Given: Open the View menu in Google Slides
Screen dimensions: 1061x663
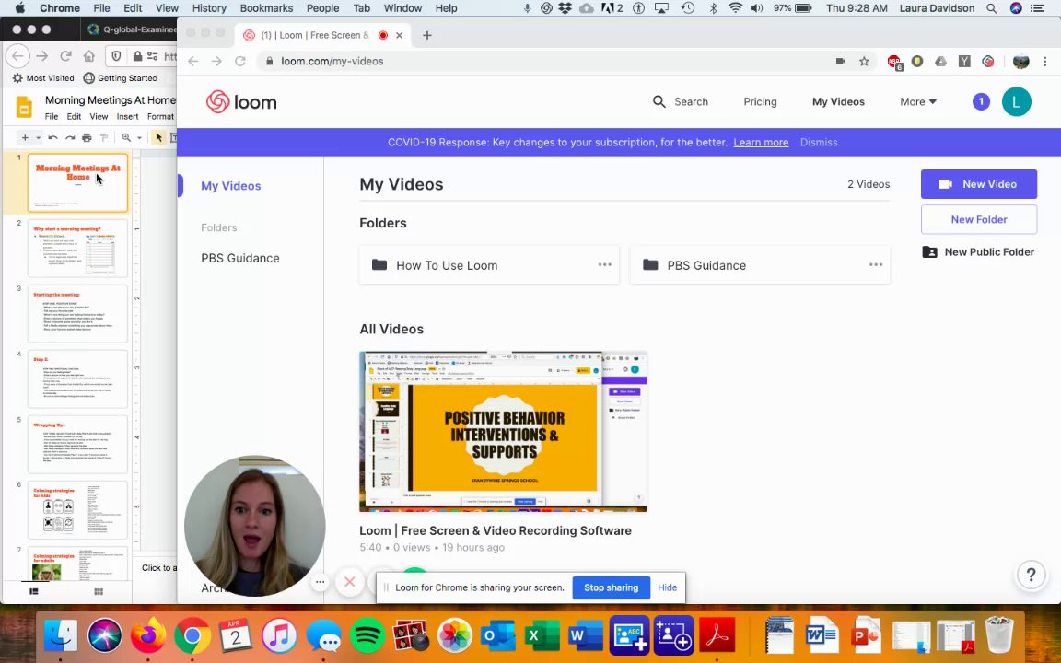Looking at the screenshot, I should (x=99, y=116).
